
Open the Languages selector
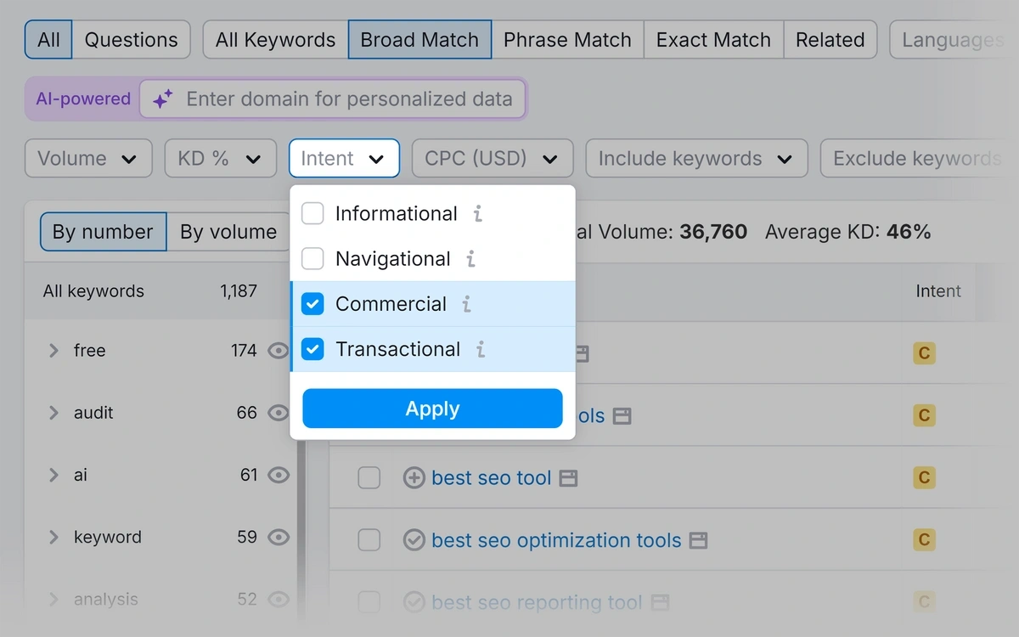[x=954, y=40]
